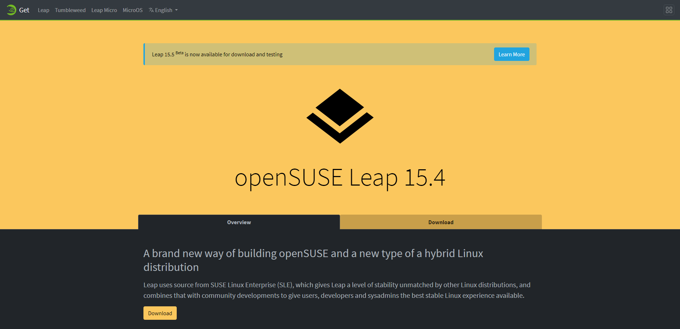
Task: Click the paragraph about SUSE Linux Enterprise
Action: [337, 290]
